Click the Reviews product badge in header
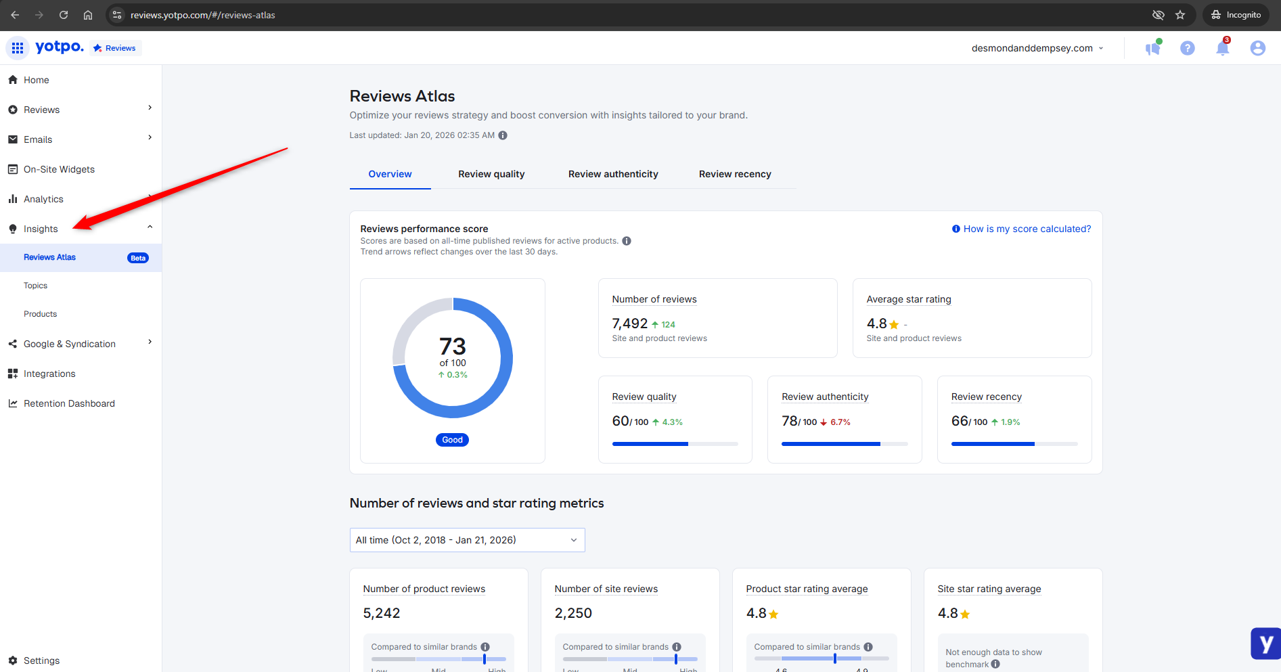The width and height of the screenshot is (1281, 672). tap(115, 48)
